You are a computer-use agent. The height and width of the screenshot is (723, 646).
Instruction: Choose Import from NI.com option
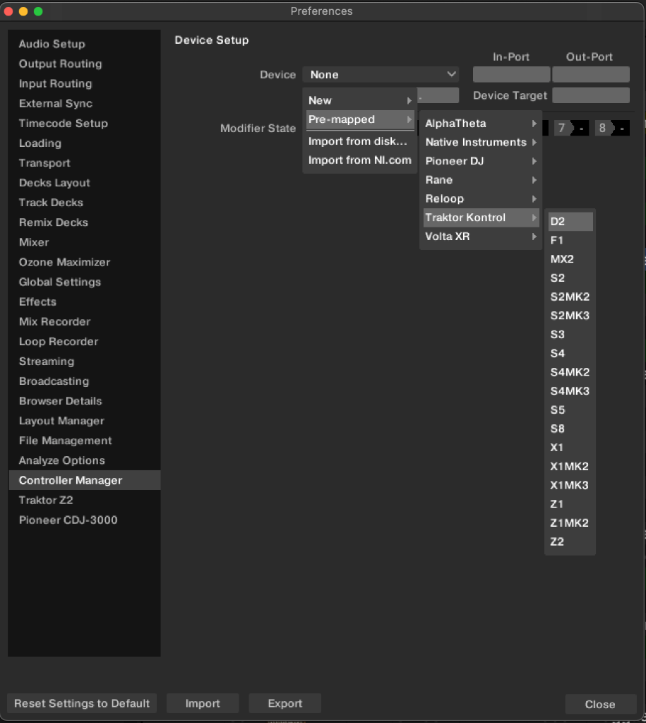tap(359, 160)
